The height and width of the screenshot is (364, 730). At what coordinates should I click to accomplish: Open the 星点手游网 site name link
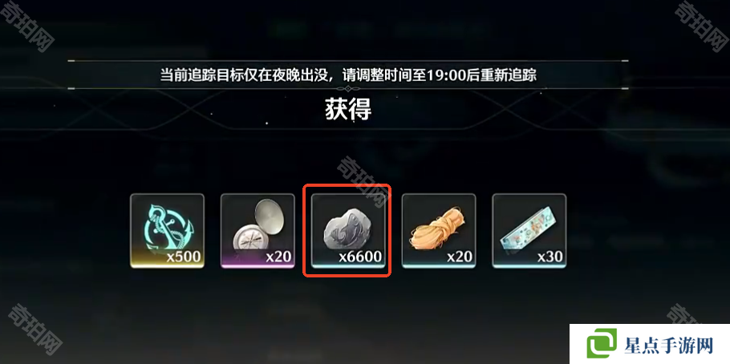tap(669, 346)
